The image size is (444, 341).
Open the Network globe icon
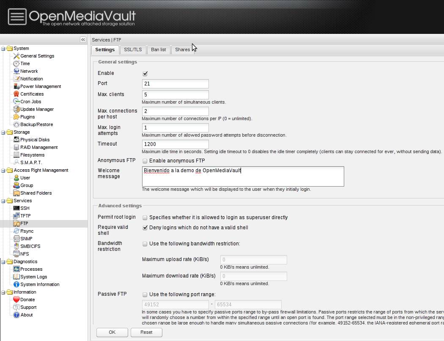pos(16,71)
